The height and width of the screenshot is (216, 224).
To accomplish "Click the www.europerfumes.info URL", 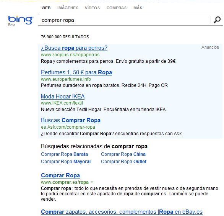I will pyautogui.click(x=66, y=79).
